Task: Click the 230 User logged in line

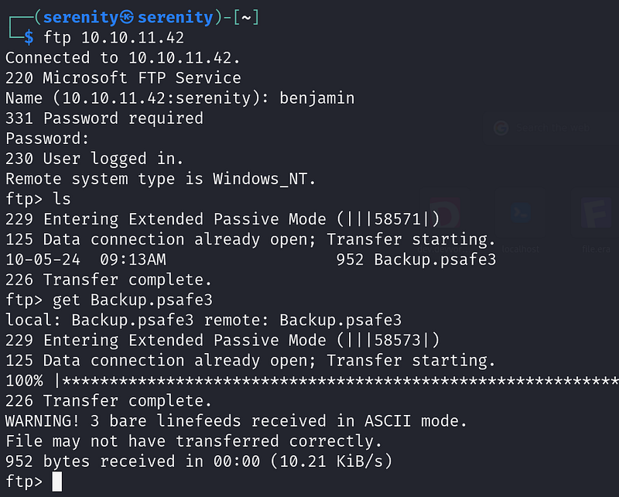Action: pos(94,159)
